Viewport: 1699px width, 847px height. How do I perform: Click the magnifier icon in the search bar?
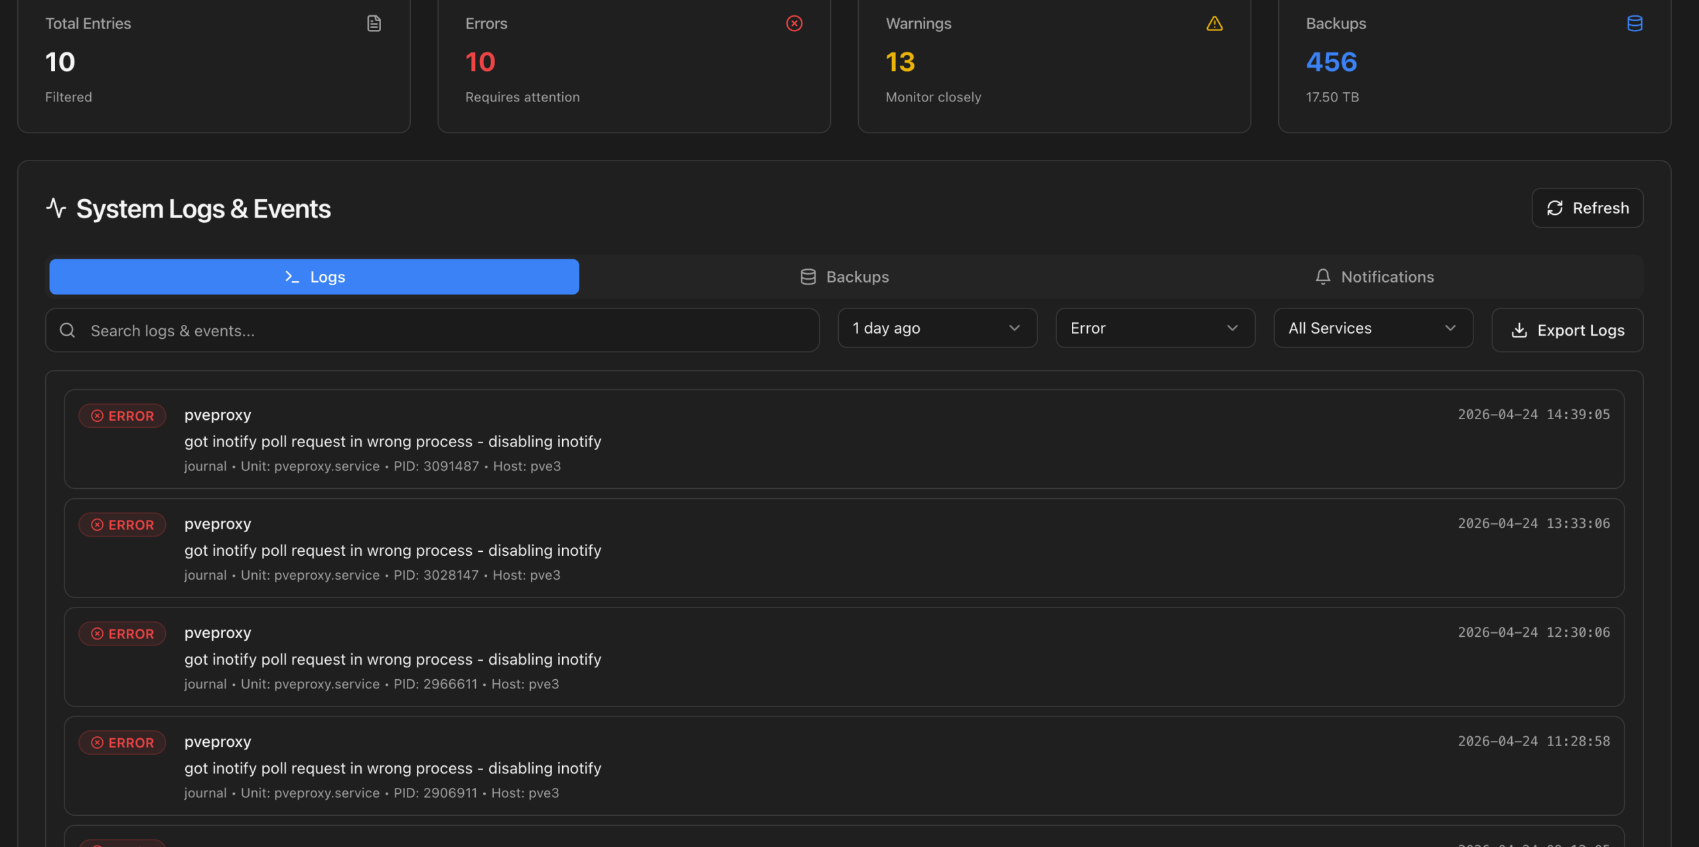point(68,330)
